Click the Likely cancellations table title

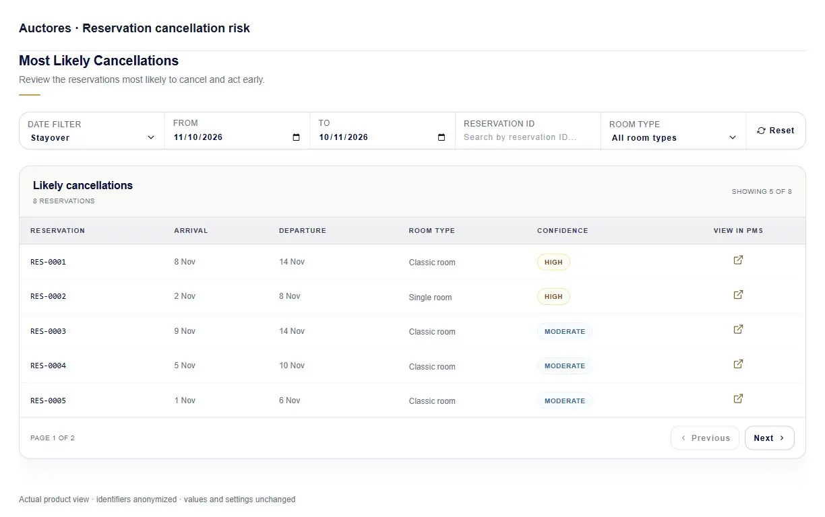83,185
